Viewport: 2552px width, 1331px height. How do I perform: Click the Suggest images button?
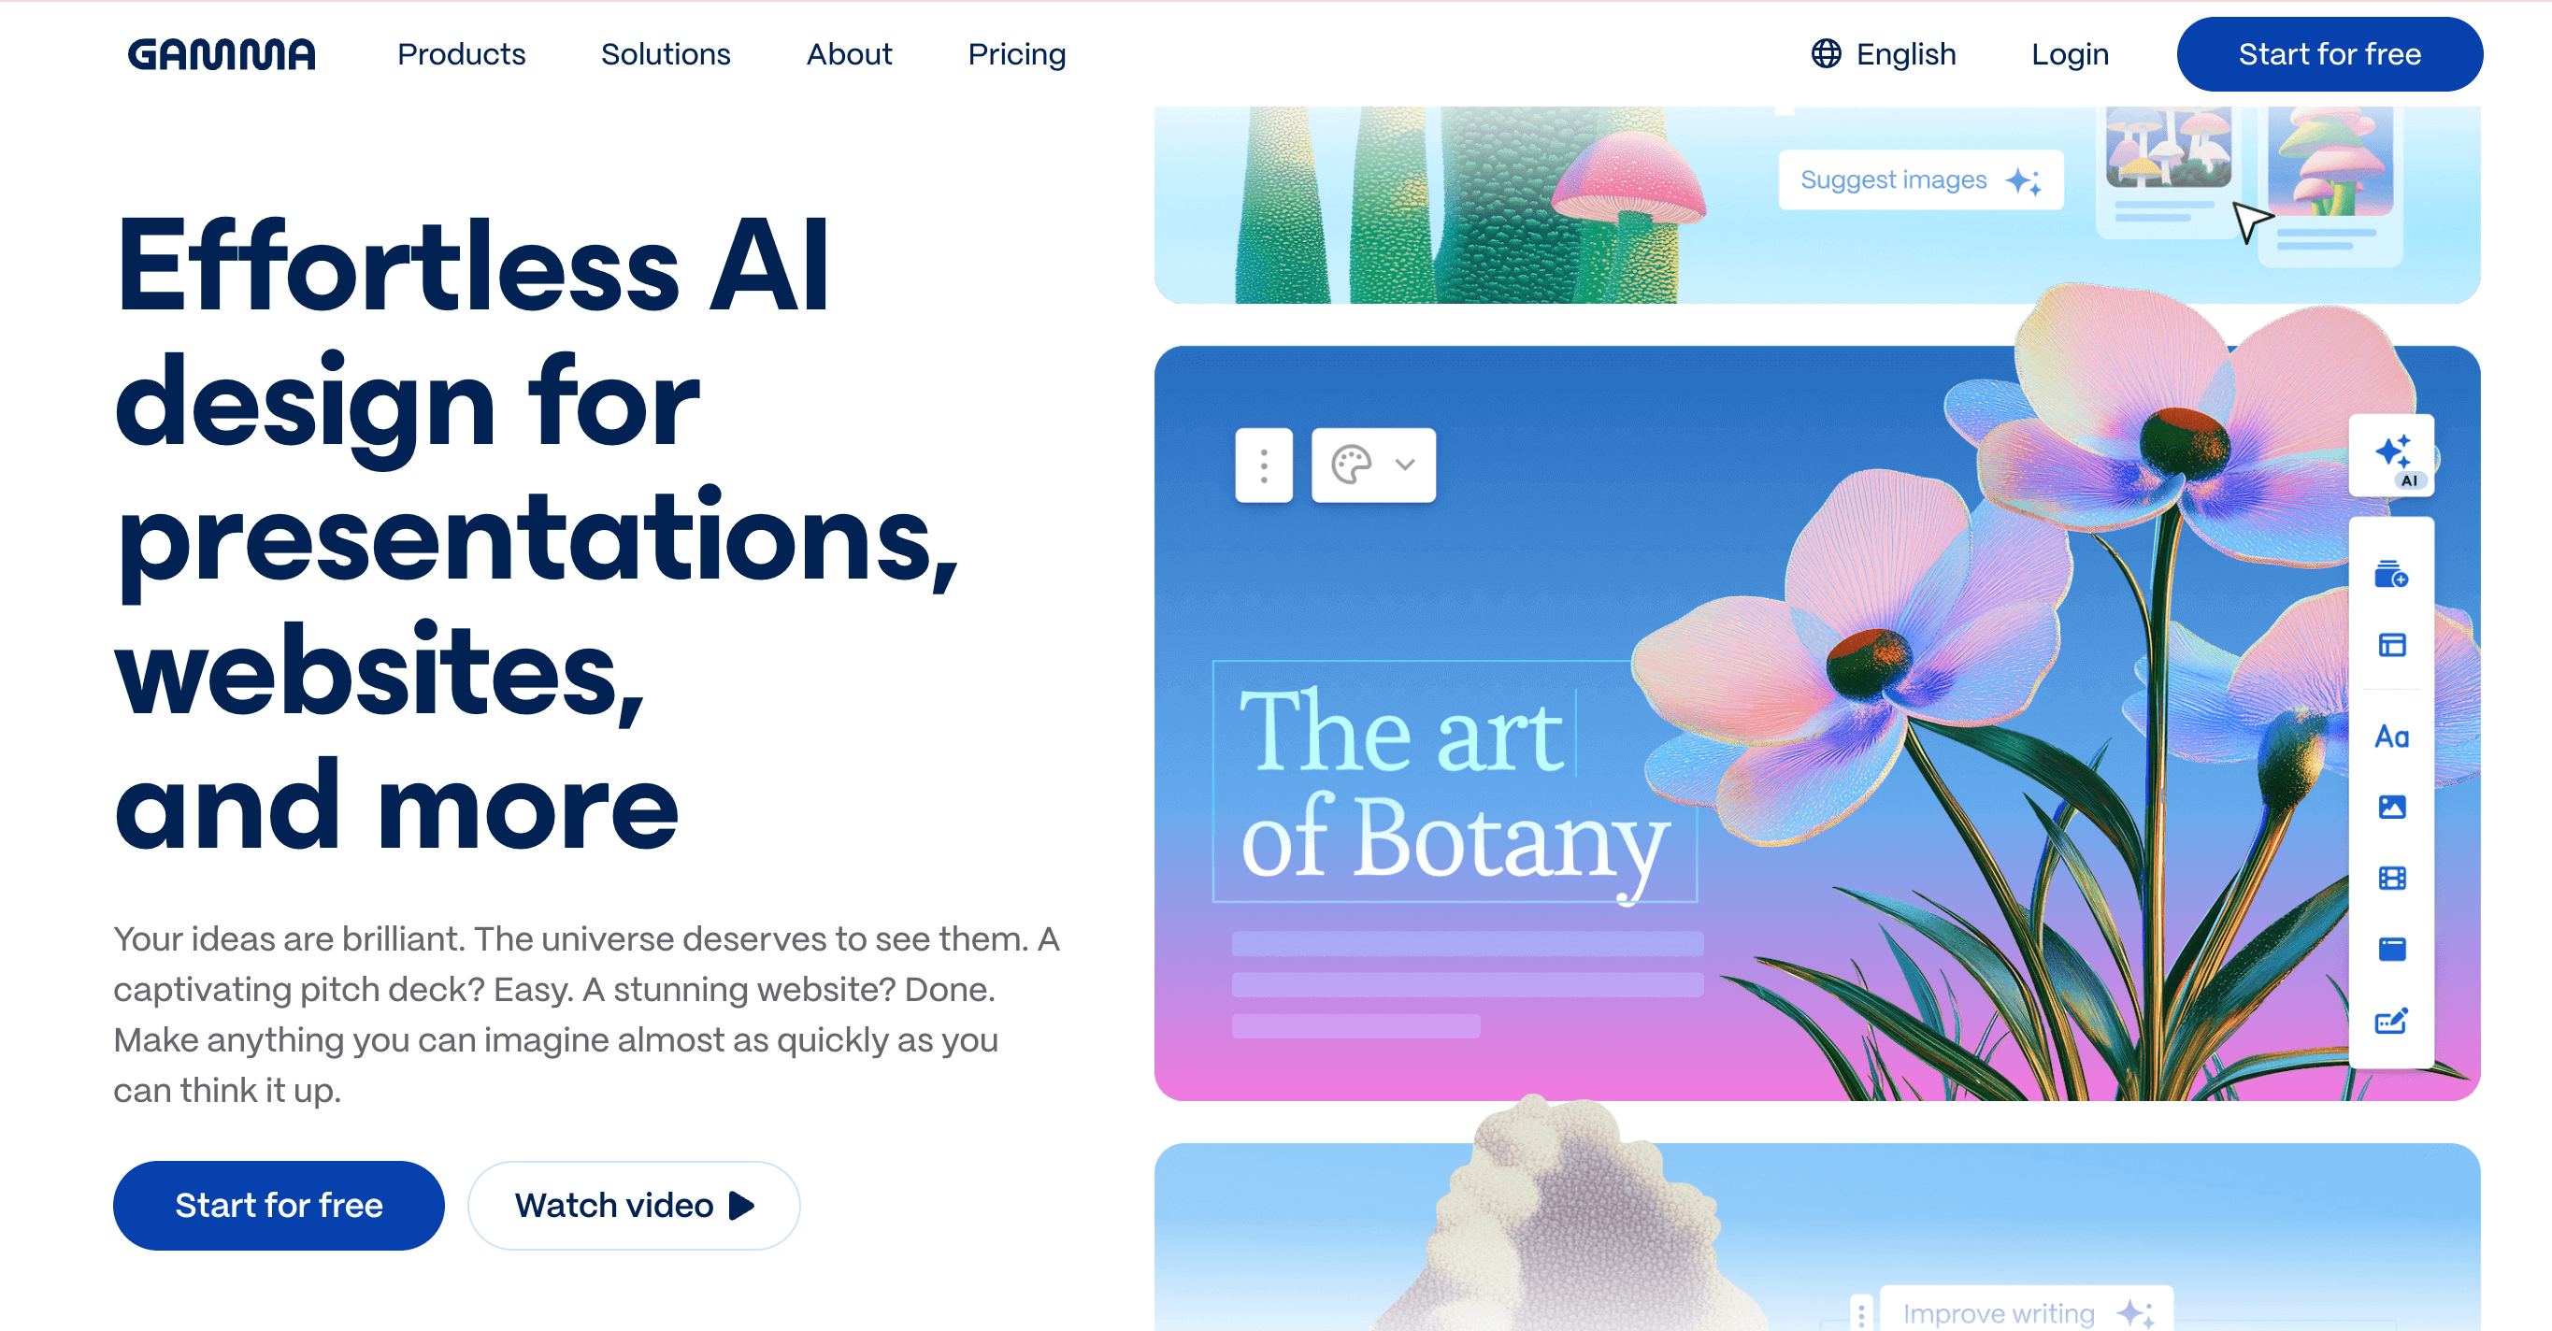click(1920, 180)
